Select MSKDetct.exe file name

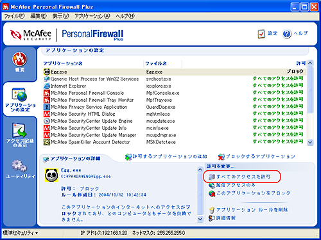(x=161, y=142)
